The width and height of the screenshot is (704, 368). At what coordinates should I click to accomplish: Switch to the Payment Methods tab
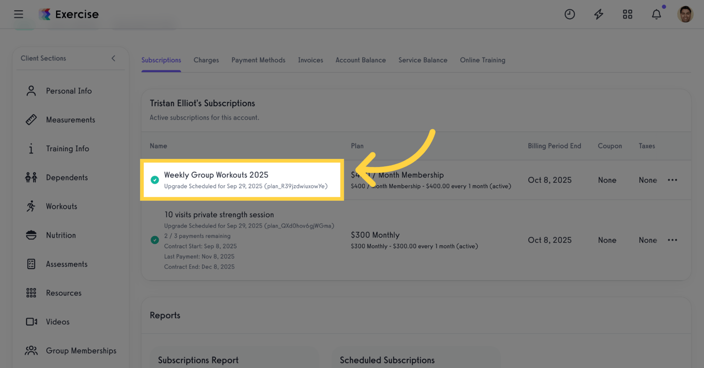click(258, 60)
